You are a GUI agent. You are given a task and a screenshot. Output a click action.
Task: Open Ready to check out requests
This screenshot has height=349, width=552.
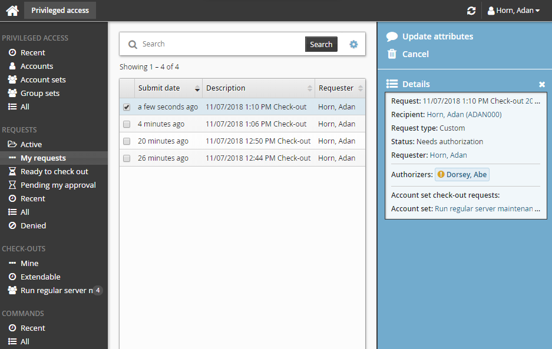pos(54,172)
